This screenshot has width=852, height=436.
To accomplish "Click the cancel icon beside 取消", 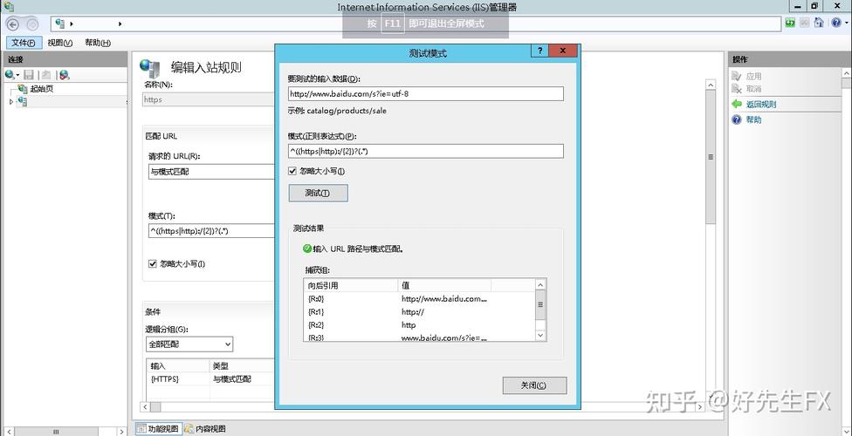I will click(737, 88).
